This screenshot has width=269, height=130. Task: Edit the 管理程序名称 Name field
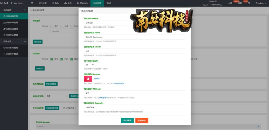pyautogui.click(x=134, y=37)
